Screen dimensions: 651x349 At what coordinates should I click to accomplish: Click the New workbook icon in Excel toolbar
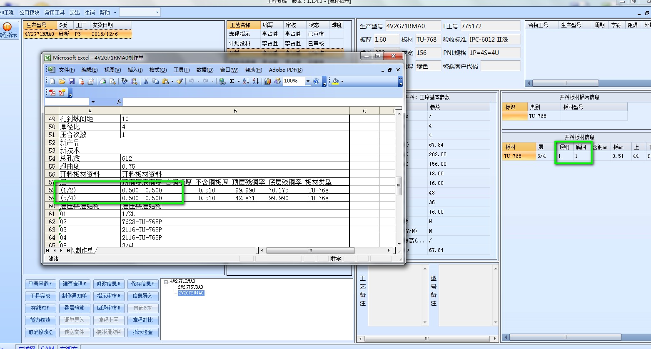click(x=52, y=81)
